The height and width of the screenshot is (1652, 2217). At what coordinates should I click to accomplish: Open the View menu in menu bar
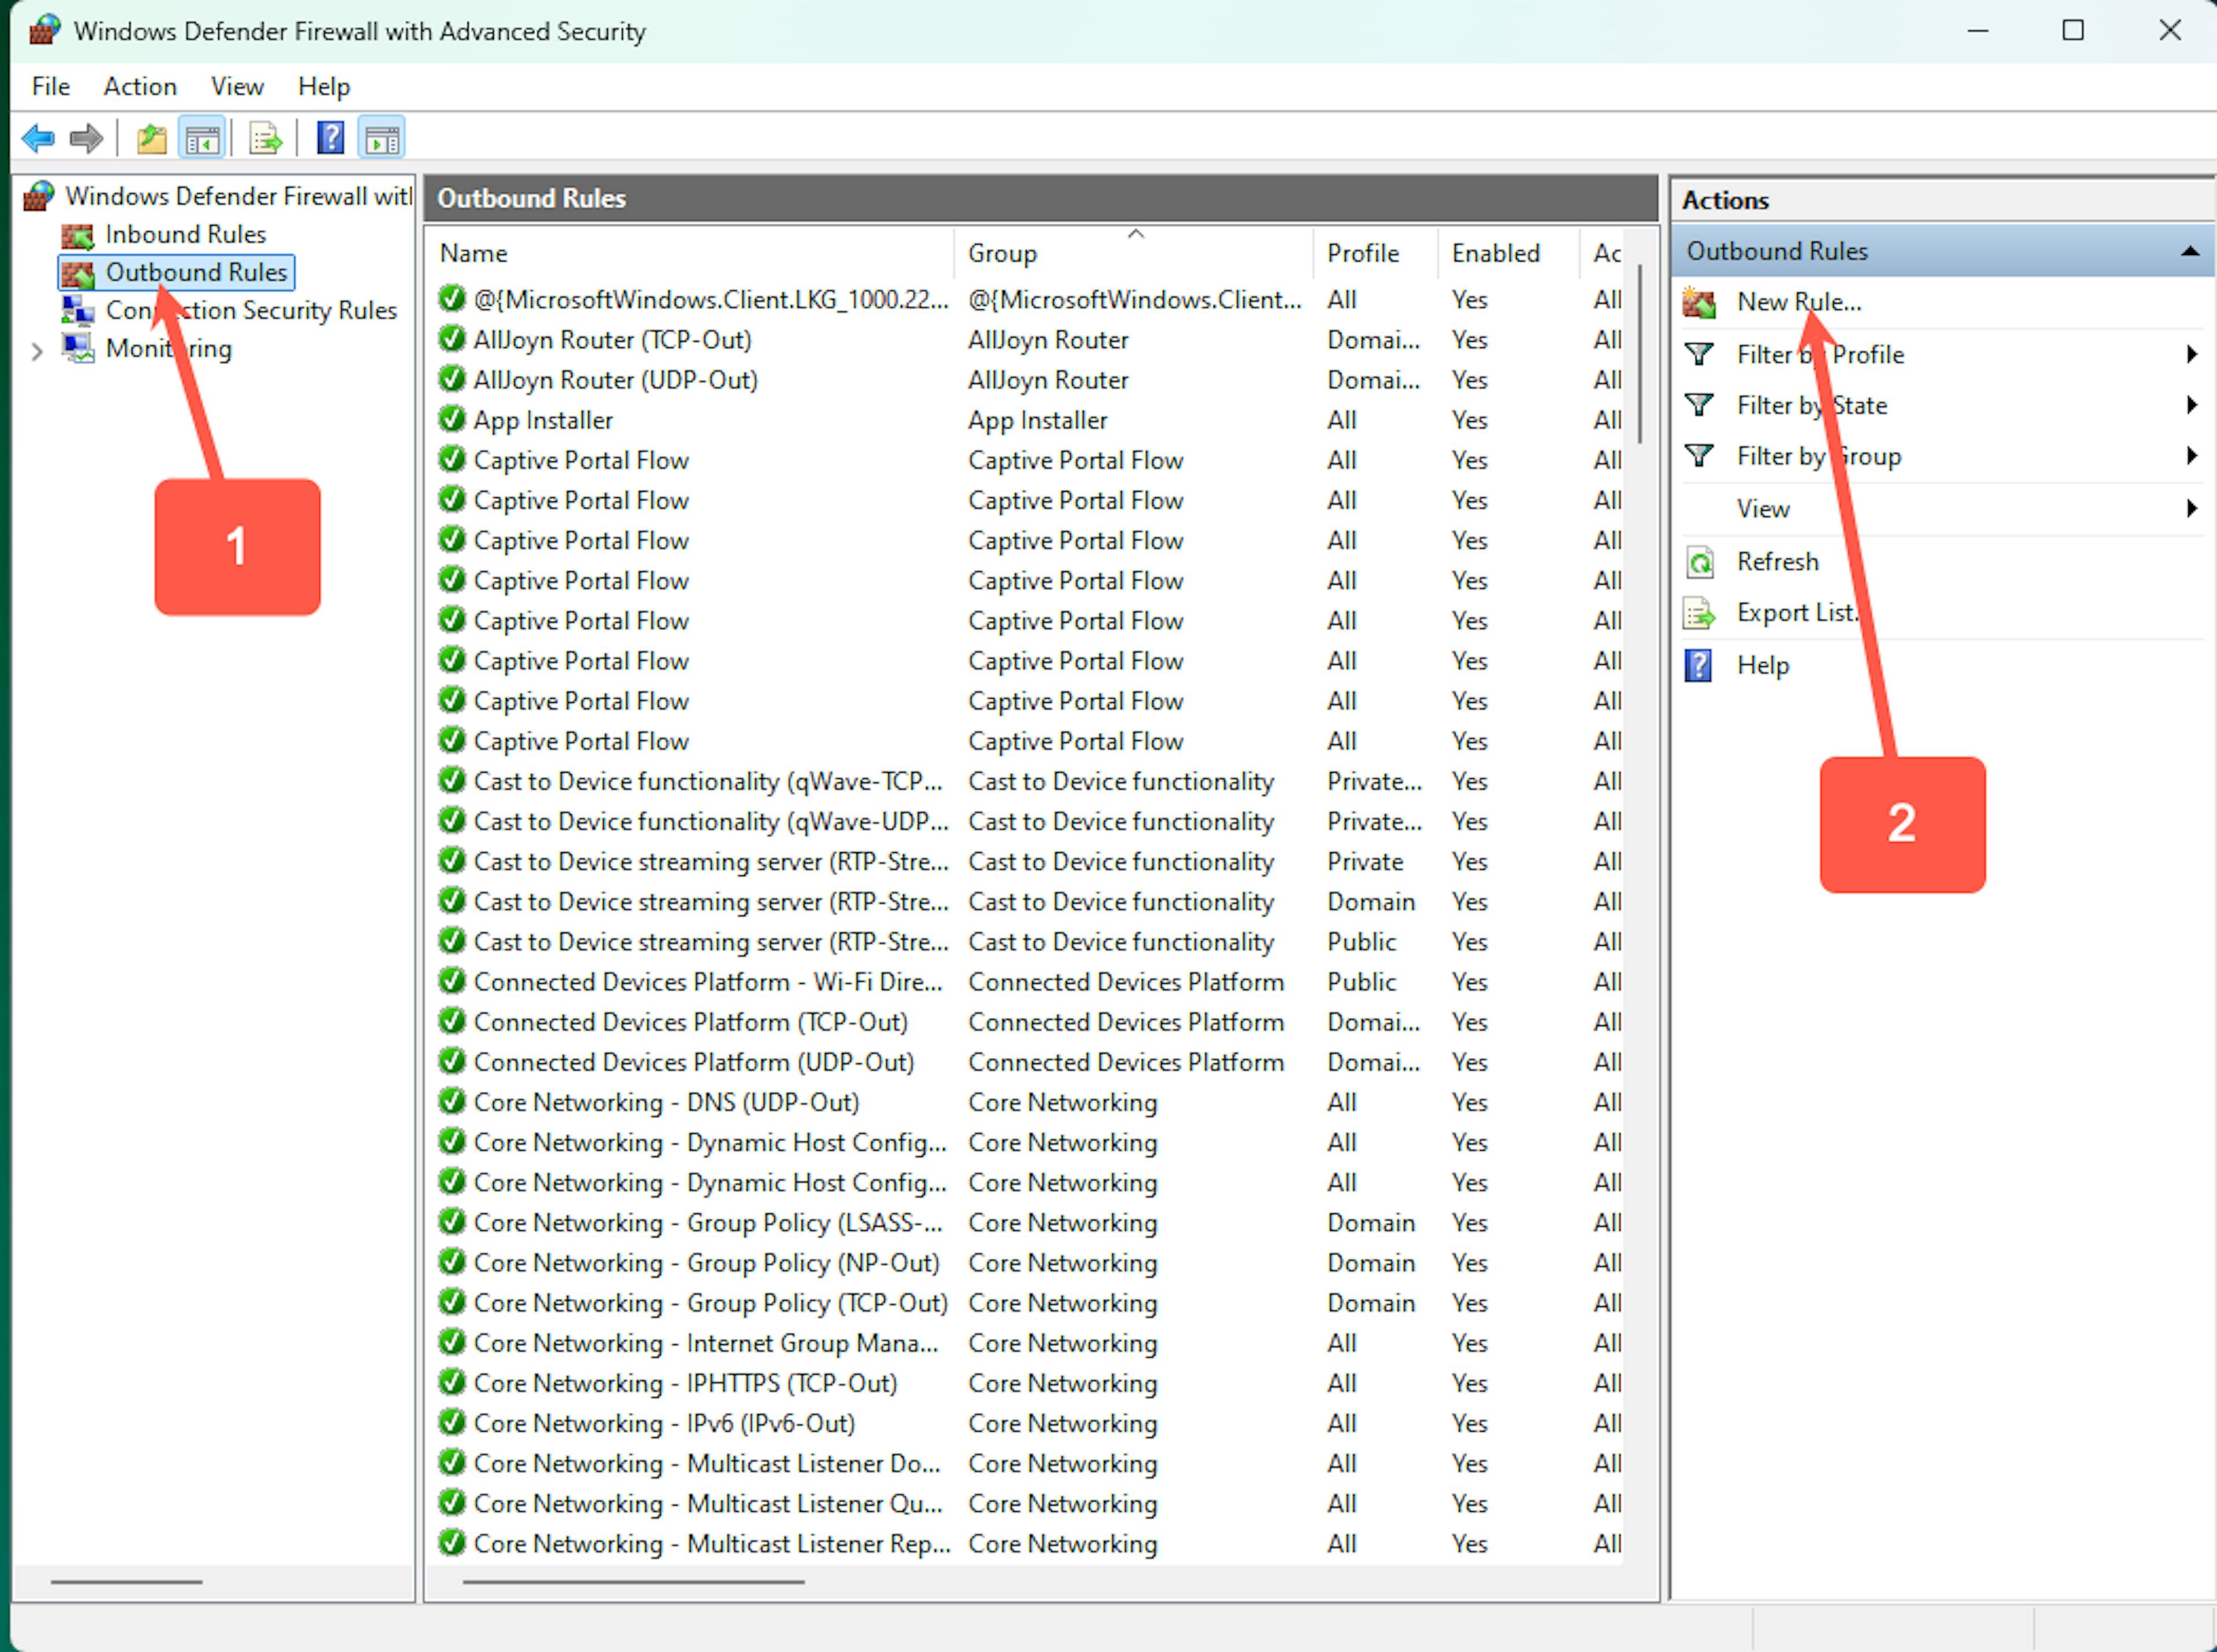click(237, 87)
